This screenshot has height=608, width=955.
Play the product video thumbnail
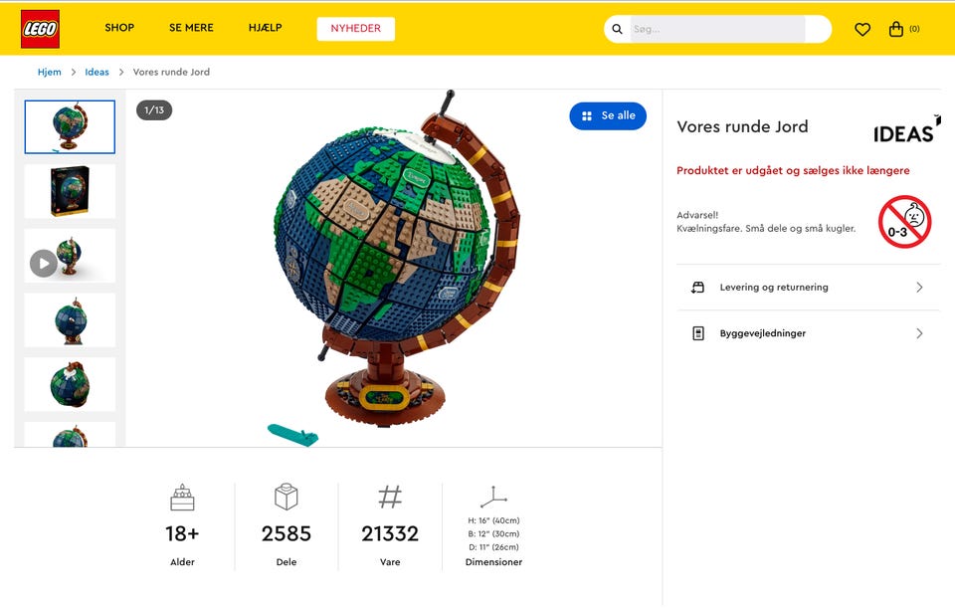point(43,263)
